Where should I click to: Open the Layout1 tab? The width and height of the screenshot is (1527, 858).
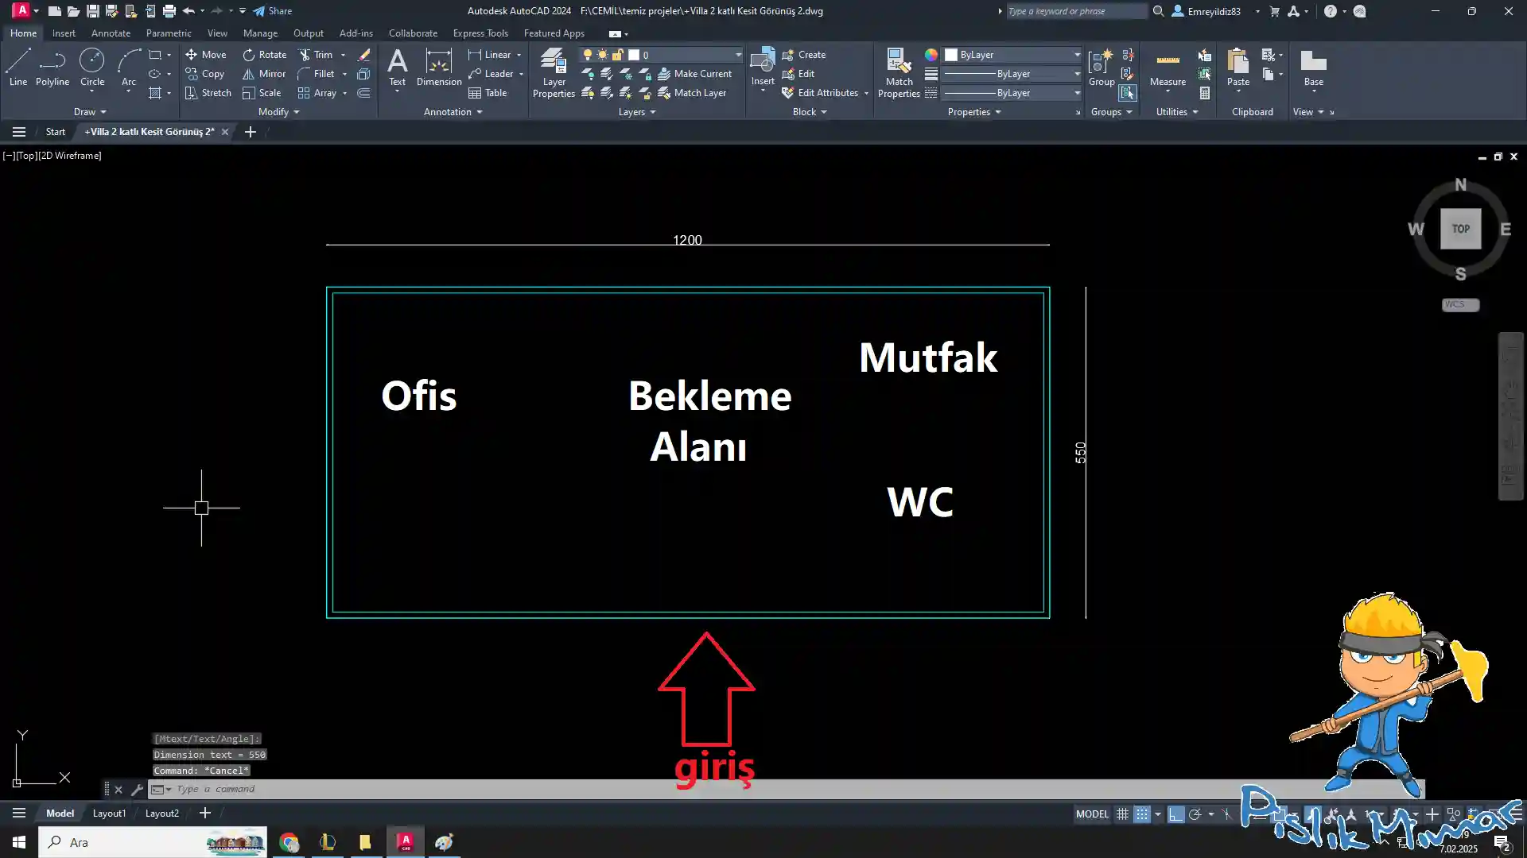coord(109,814)
